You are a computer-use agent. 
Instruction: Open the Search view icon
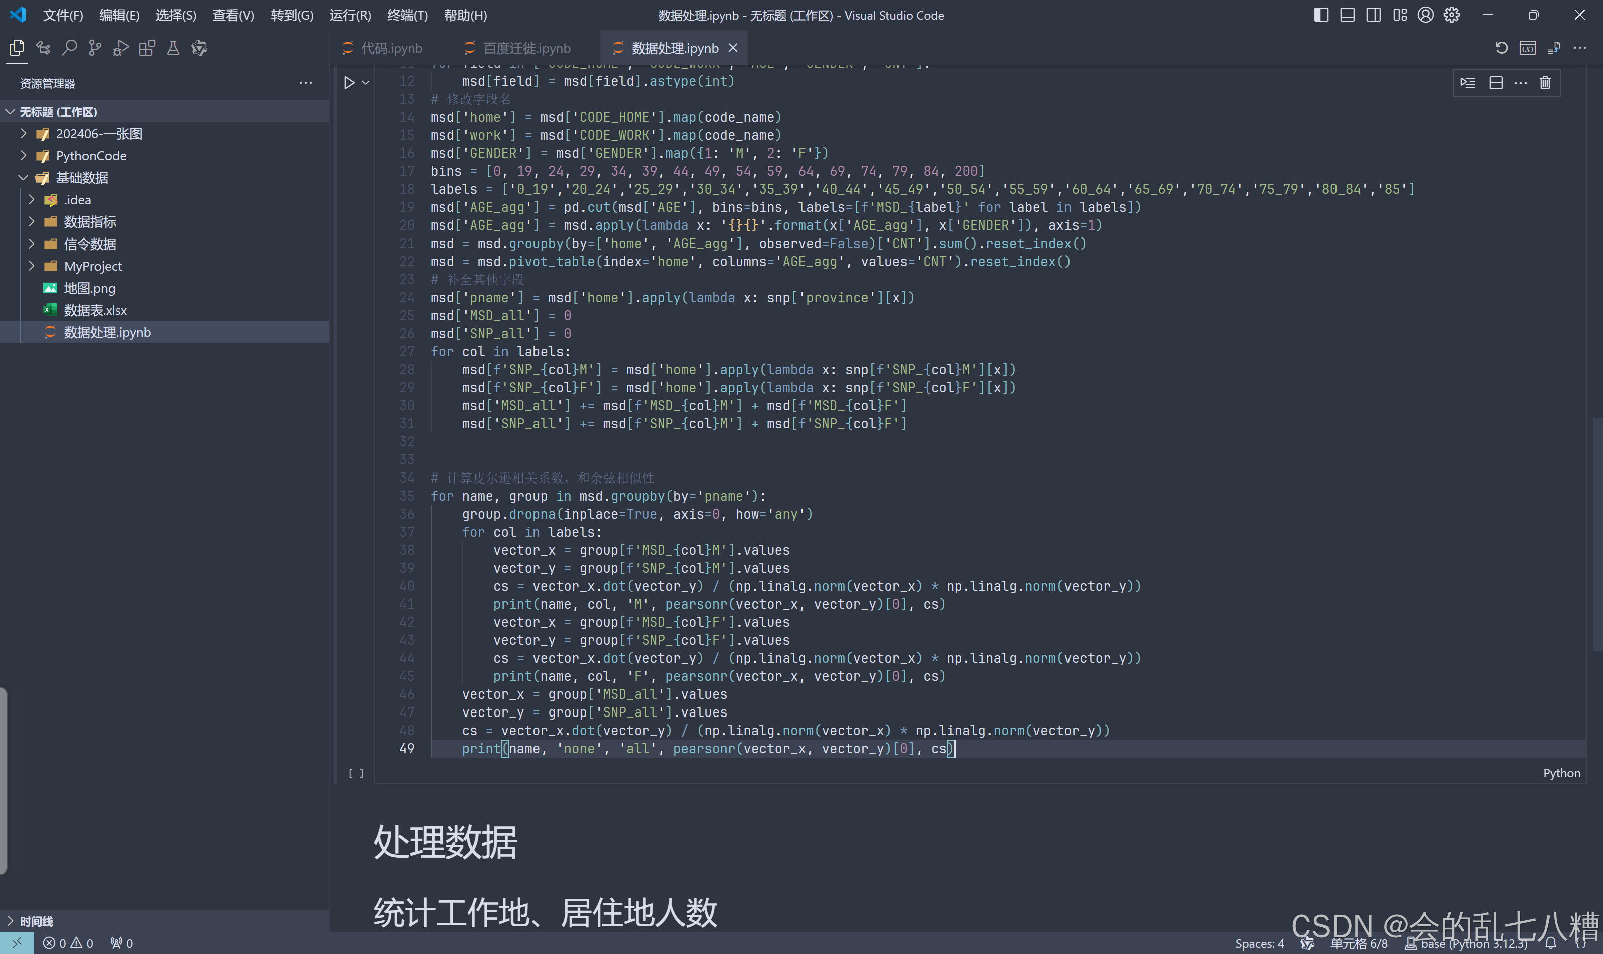[69, 48]
